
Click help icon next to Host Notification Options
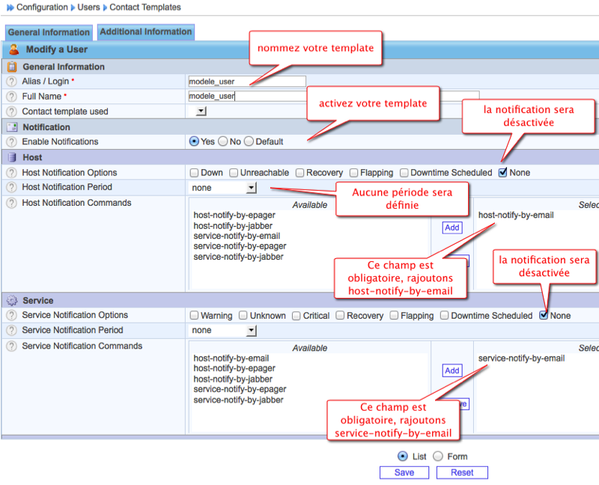[x=11, y=173]
